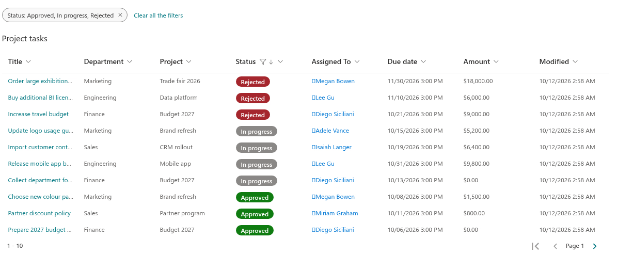Open the Project column header menu
The image size is (617, 254).
[188, 62]
